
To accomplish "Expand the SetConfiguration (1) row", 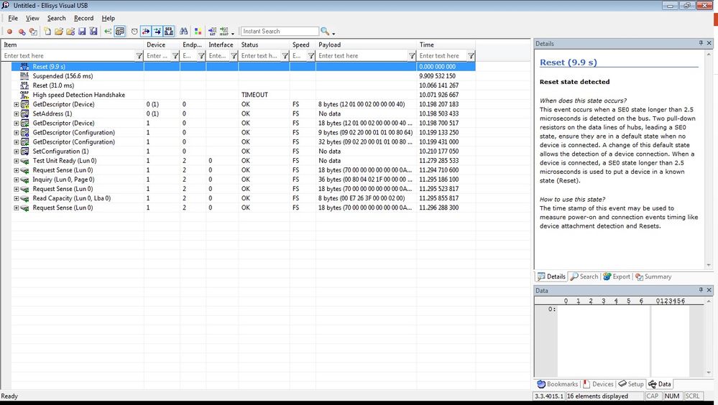I will [x=16, y=152].
